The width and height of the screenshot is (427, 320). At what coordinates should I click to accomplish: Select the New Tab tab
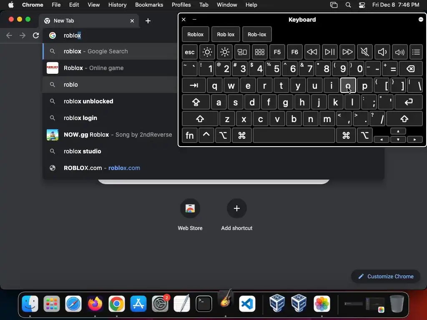pos(89,21)
